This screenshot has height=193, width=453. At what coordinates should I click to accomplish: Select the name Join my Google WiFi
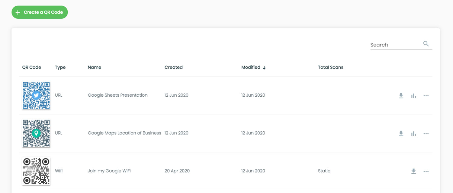point(109,171)
